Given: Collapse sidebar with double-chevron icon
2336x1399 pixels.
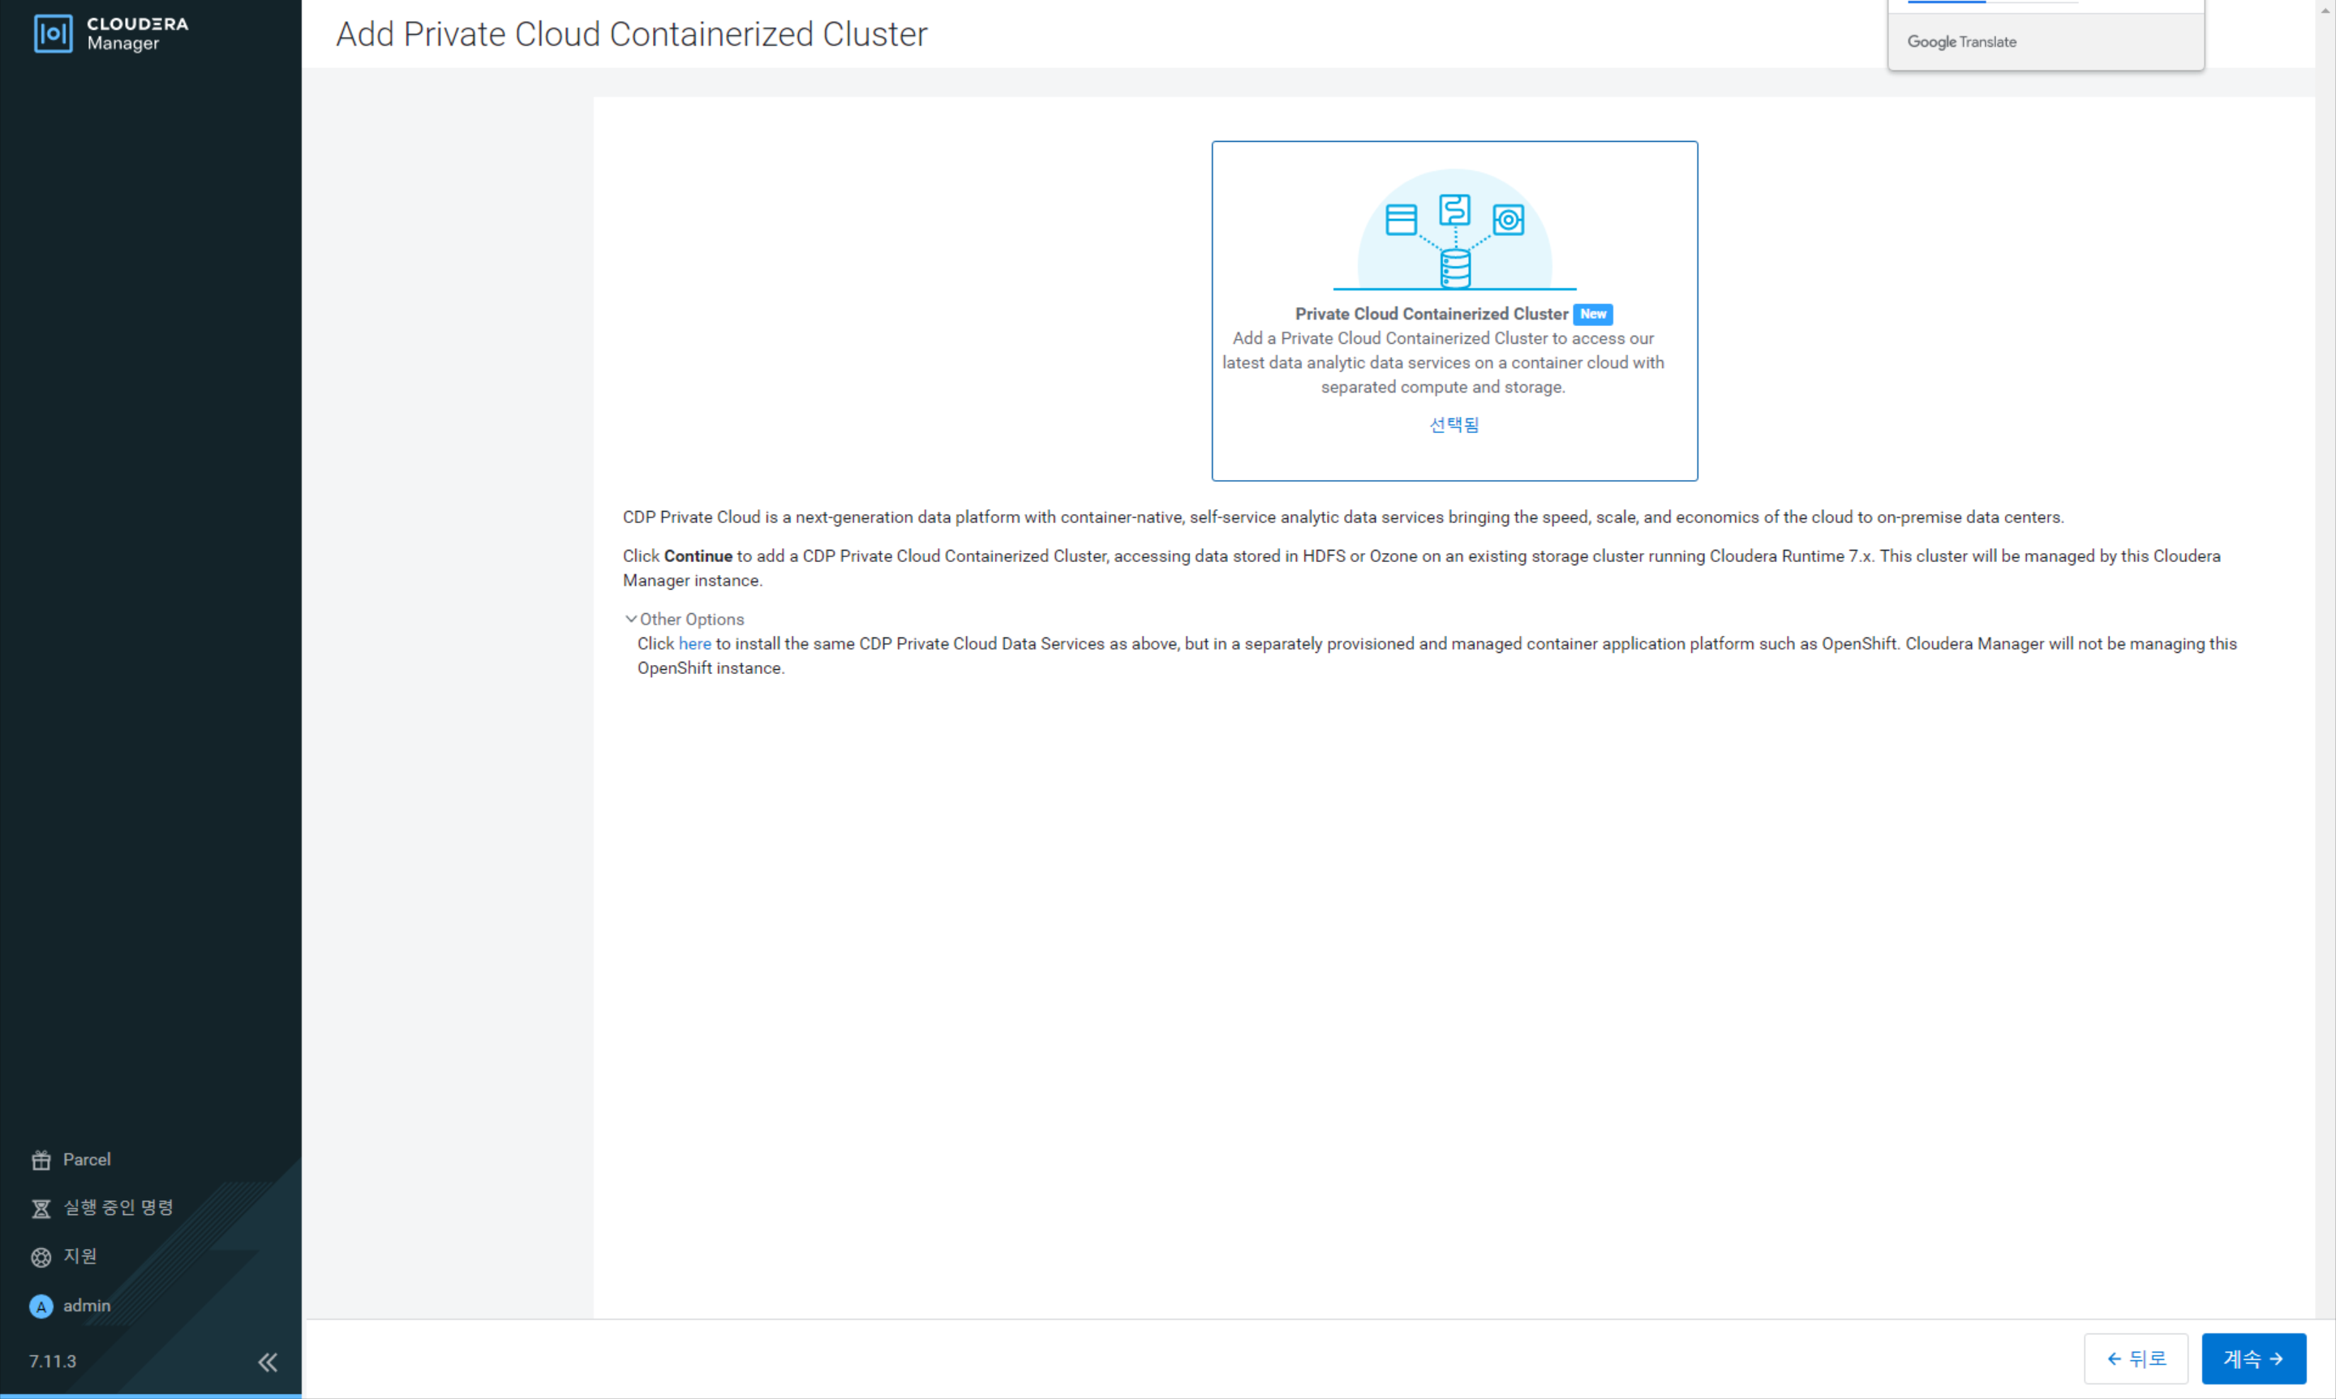Looking at the screenshot, I should (268, 1362).
